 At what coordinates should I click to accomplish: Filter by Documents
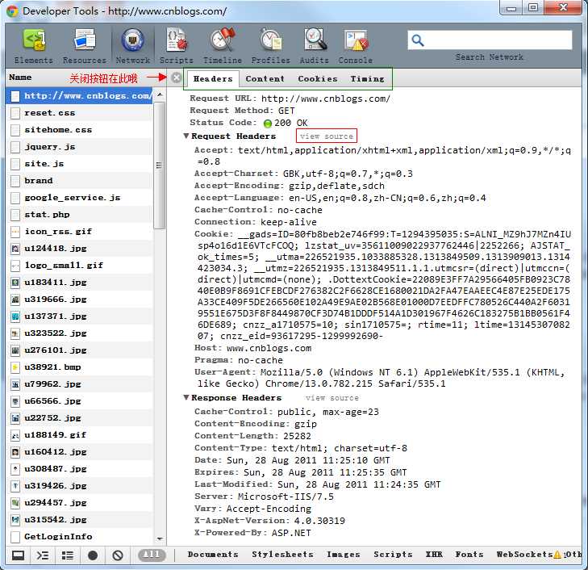coord(213,554)
